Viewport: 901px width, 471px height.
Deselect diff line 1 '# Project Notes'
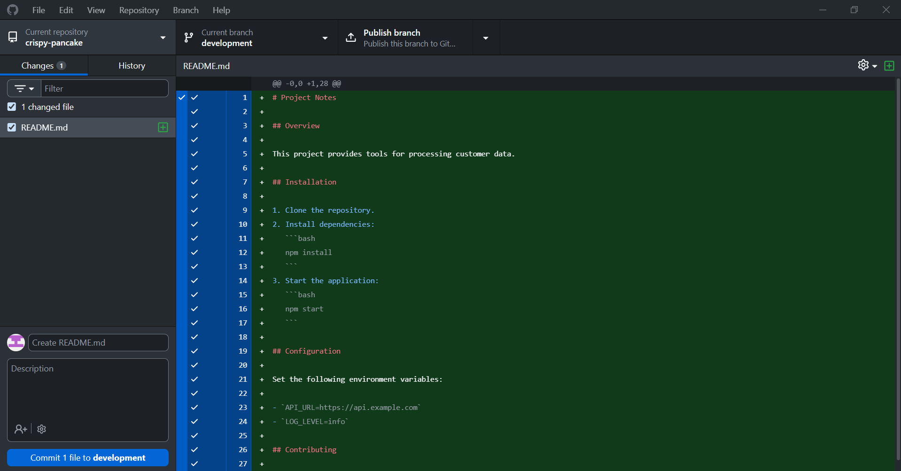[194, 97]
